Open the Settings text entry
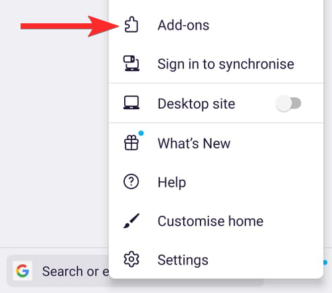This screenshot has height=293, width=332. point(183,260)
